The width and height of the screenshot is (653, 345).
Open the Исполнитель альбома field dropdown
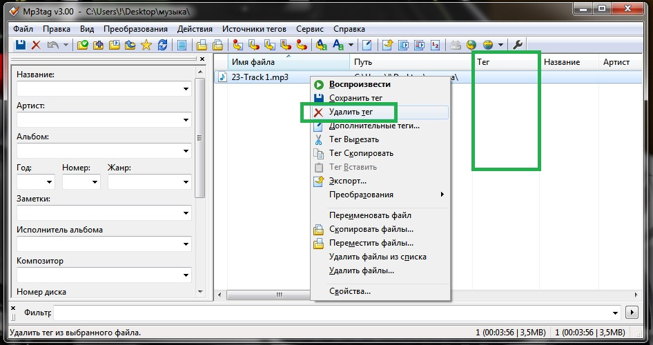pos(186,244)
